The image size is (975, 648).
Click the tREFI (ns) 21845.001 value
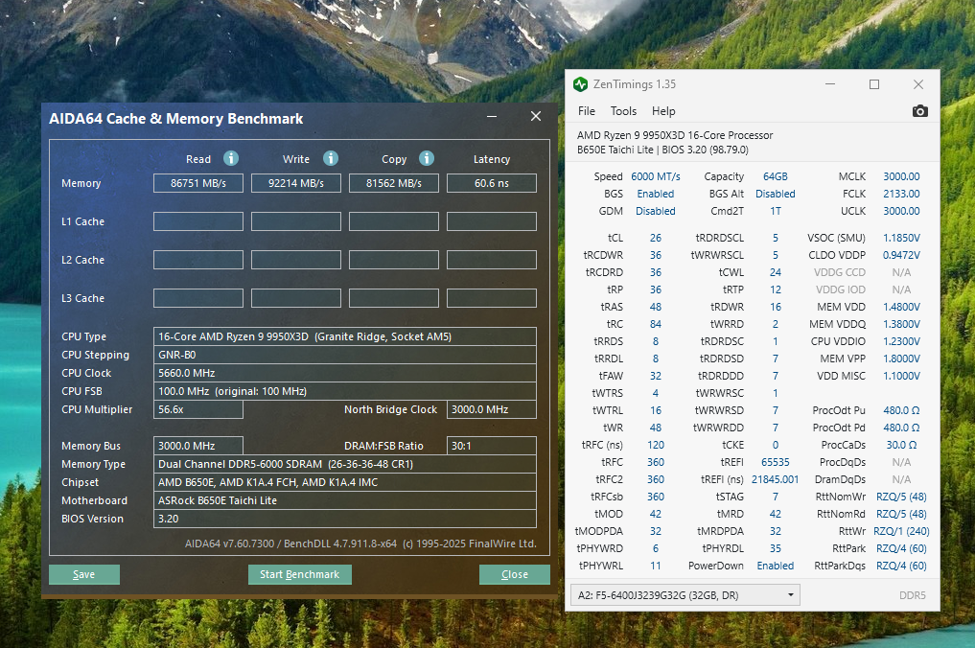pyautogui.click(x=776, y=480)
